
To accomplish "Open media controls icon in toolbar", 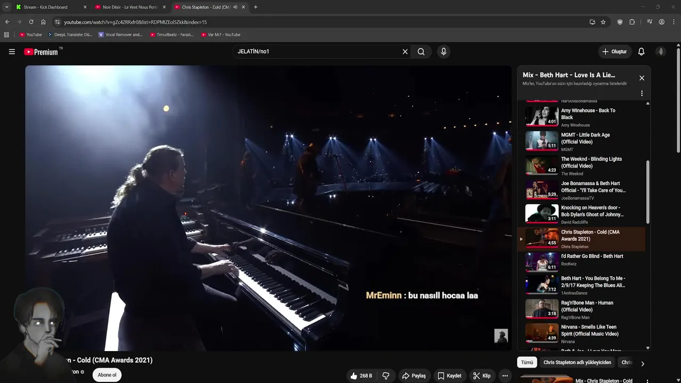I will 650,22.
